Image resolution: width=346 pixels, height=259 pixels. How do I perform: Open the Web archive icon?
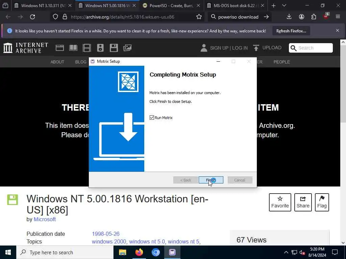point(59,48)
